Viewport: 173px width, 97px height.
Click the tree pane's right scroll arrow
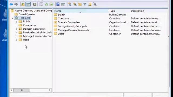click(x=50, y=90)
